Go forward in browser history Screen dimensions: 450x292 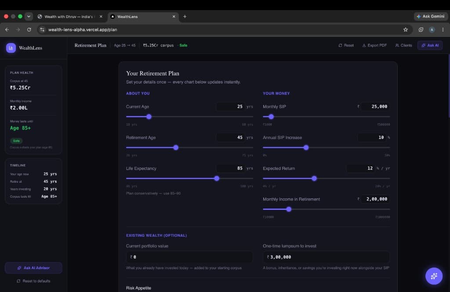click(x=18, y=29)
